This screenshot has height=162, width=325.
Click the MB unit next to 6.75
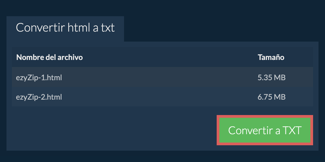280,97
